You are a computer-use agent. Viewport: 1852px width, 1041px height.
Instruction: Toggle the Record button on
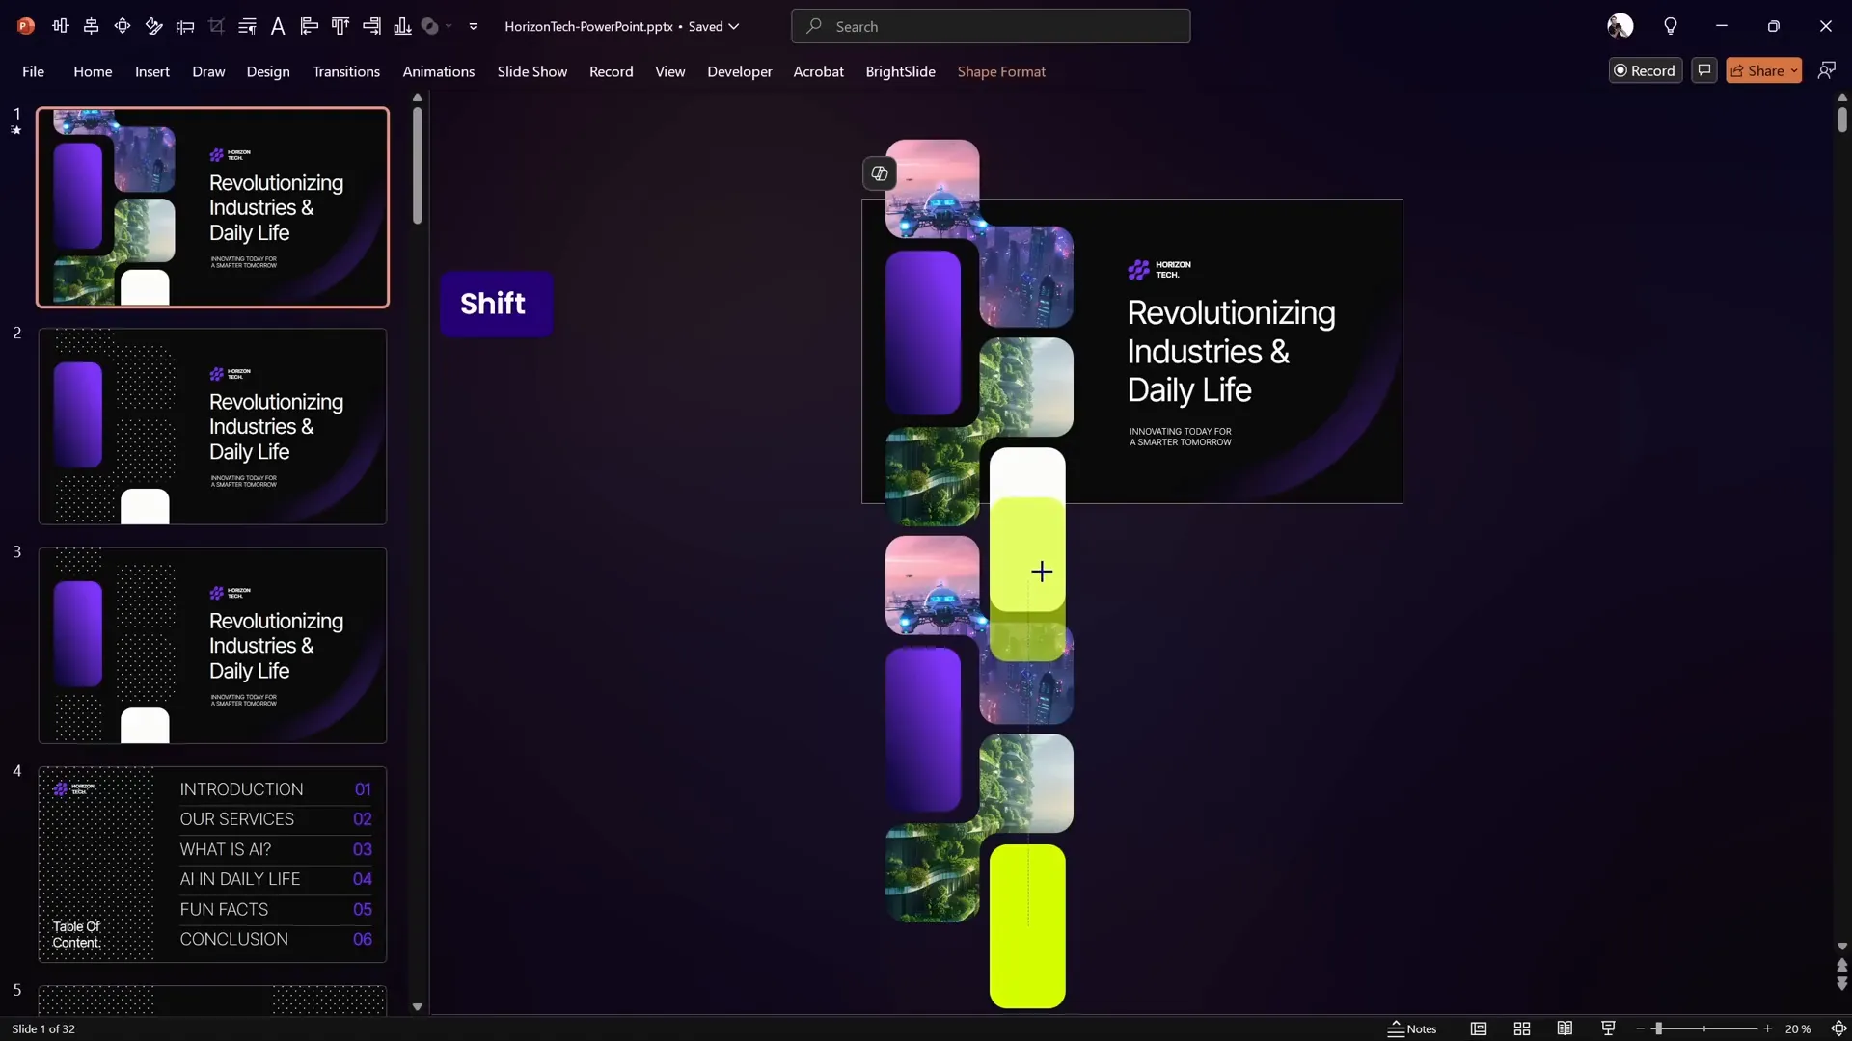[x=1646, y=70]
